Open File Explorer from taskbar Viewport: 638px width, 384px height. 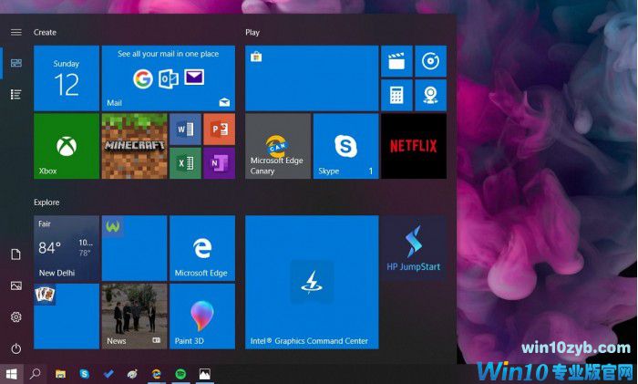tap(61, 374)
